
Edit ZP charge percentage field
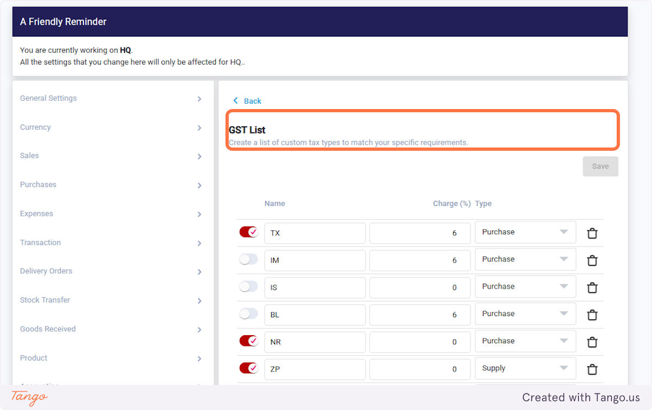tap(420, 369)
